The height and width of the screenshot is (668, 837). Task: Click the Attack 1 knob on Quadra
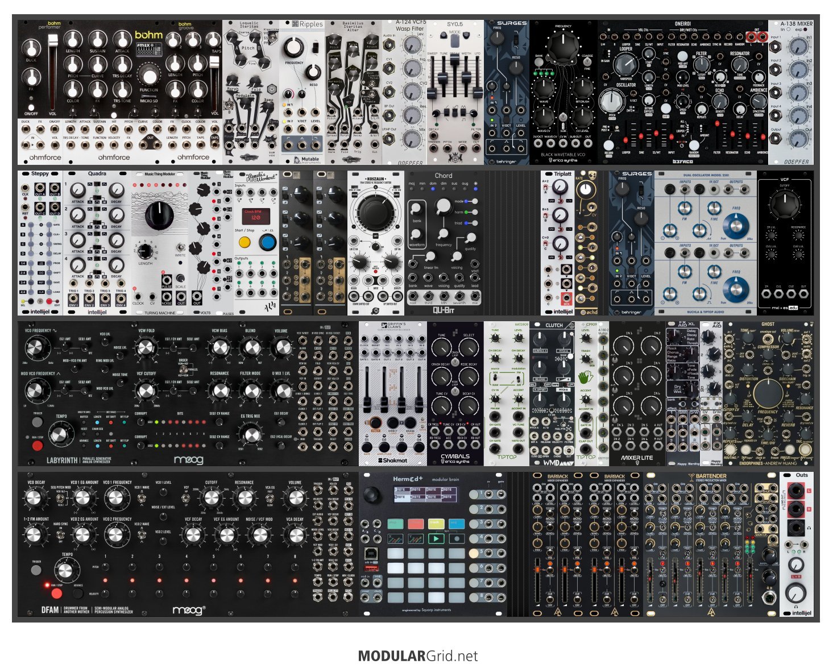point(78,190)
